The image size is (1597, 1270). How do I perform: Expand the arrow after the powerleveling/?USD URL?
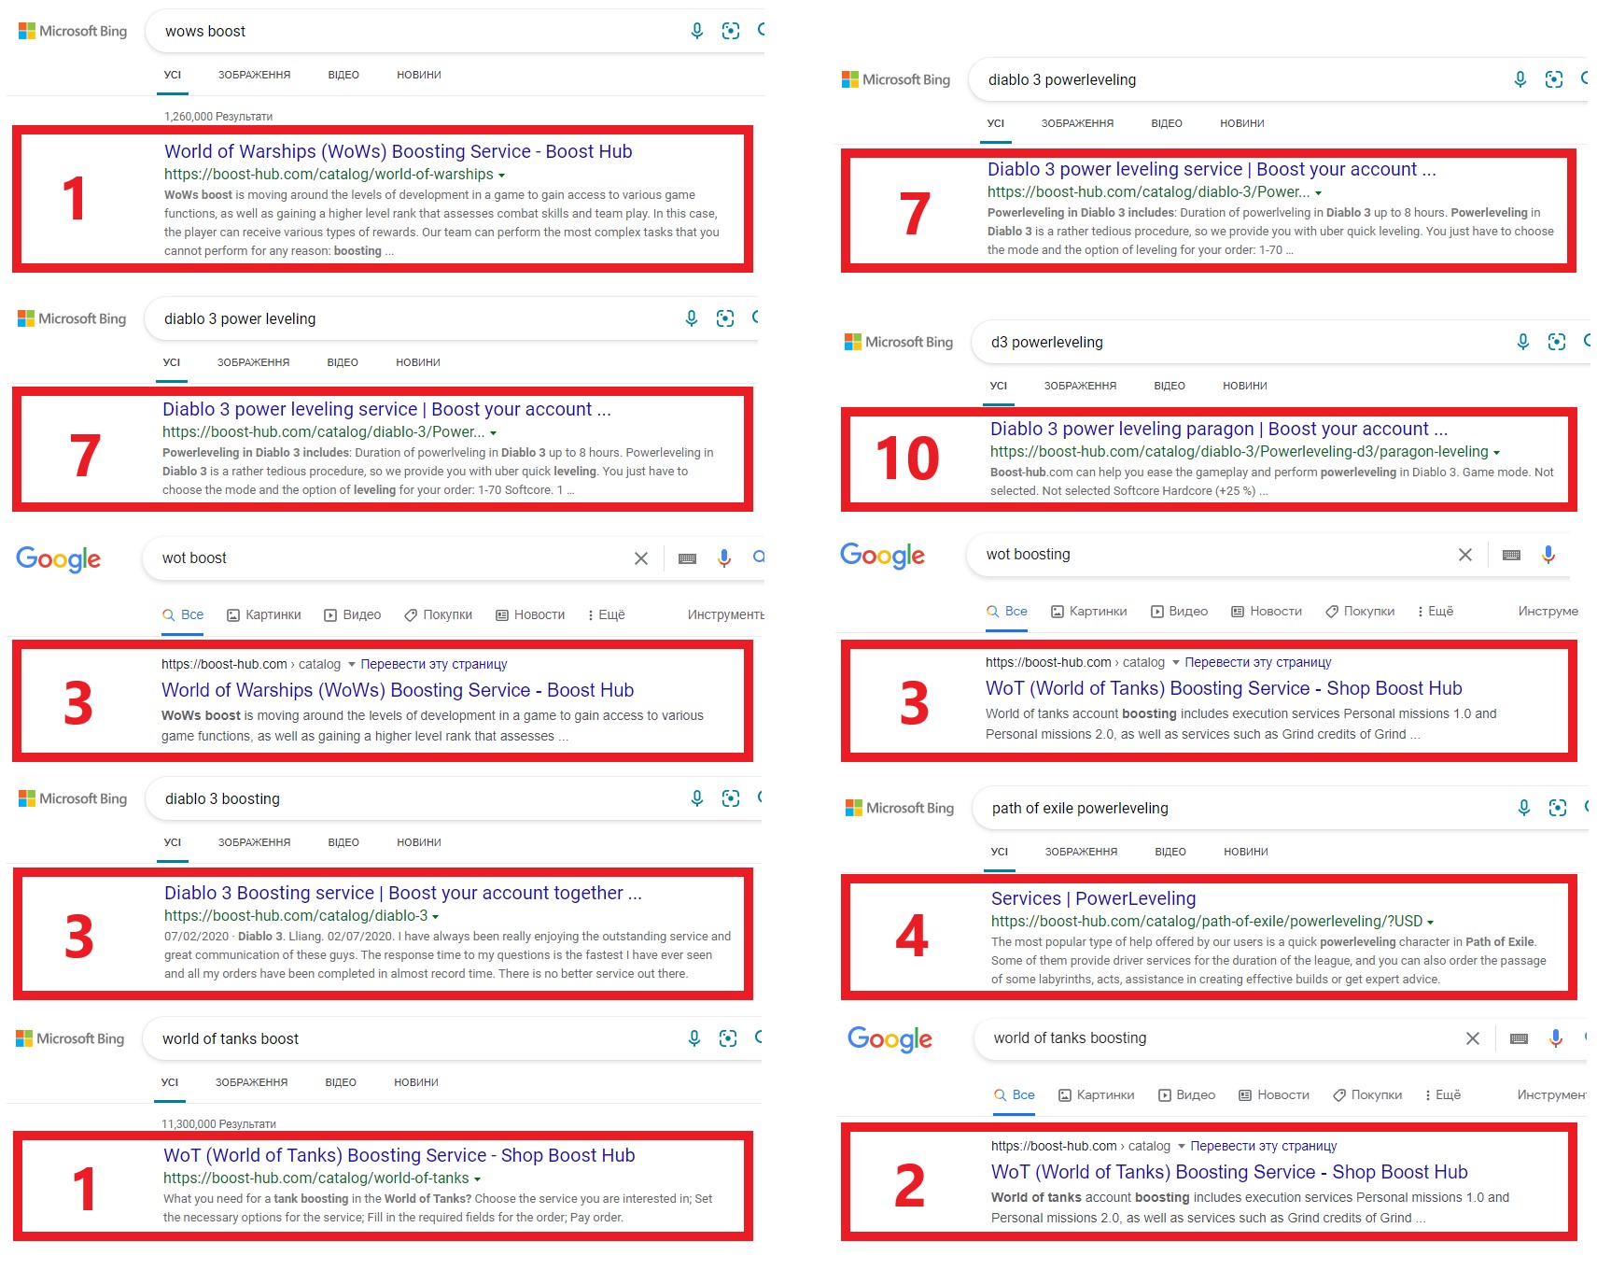pyautogui.click(x=1431, y=923)
